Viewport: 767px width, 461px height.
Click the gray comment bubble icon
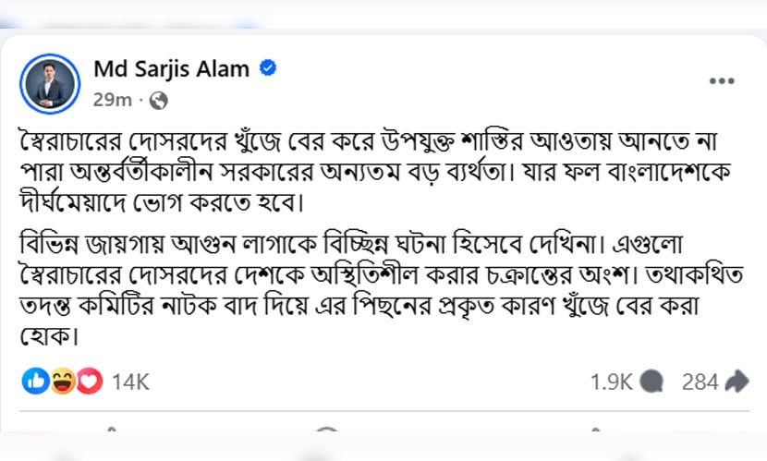point(651,381)
